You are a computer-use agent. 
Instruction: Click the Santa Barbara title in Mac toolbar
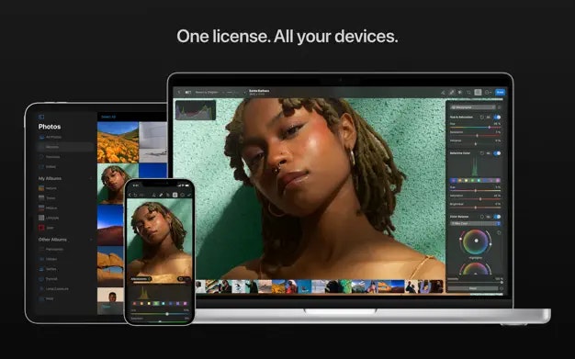259,91
